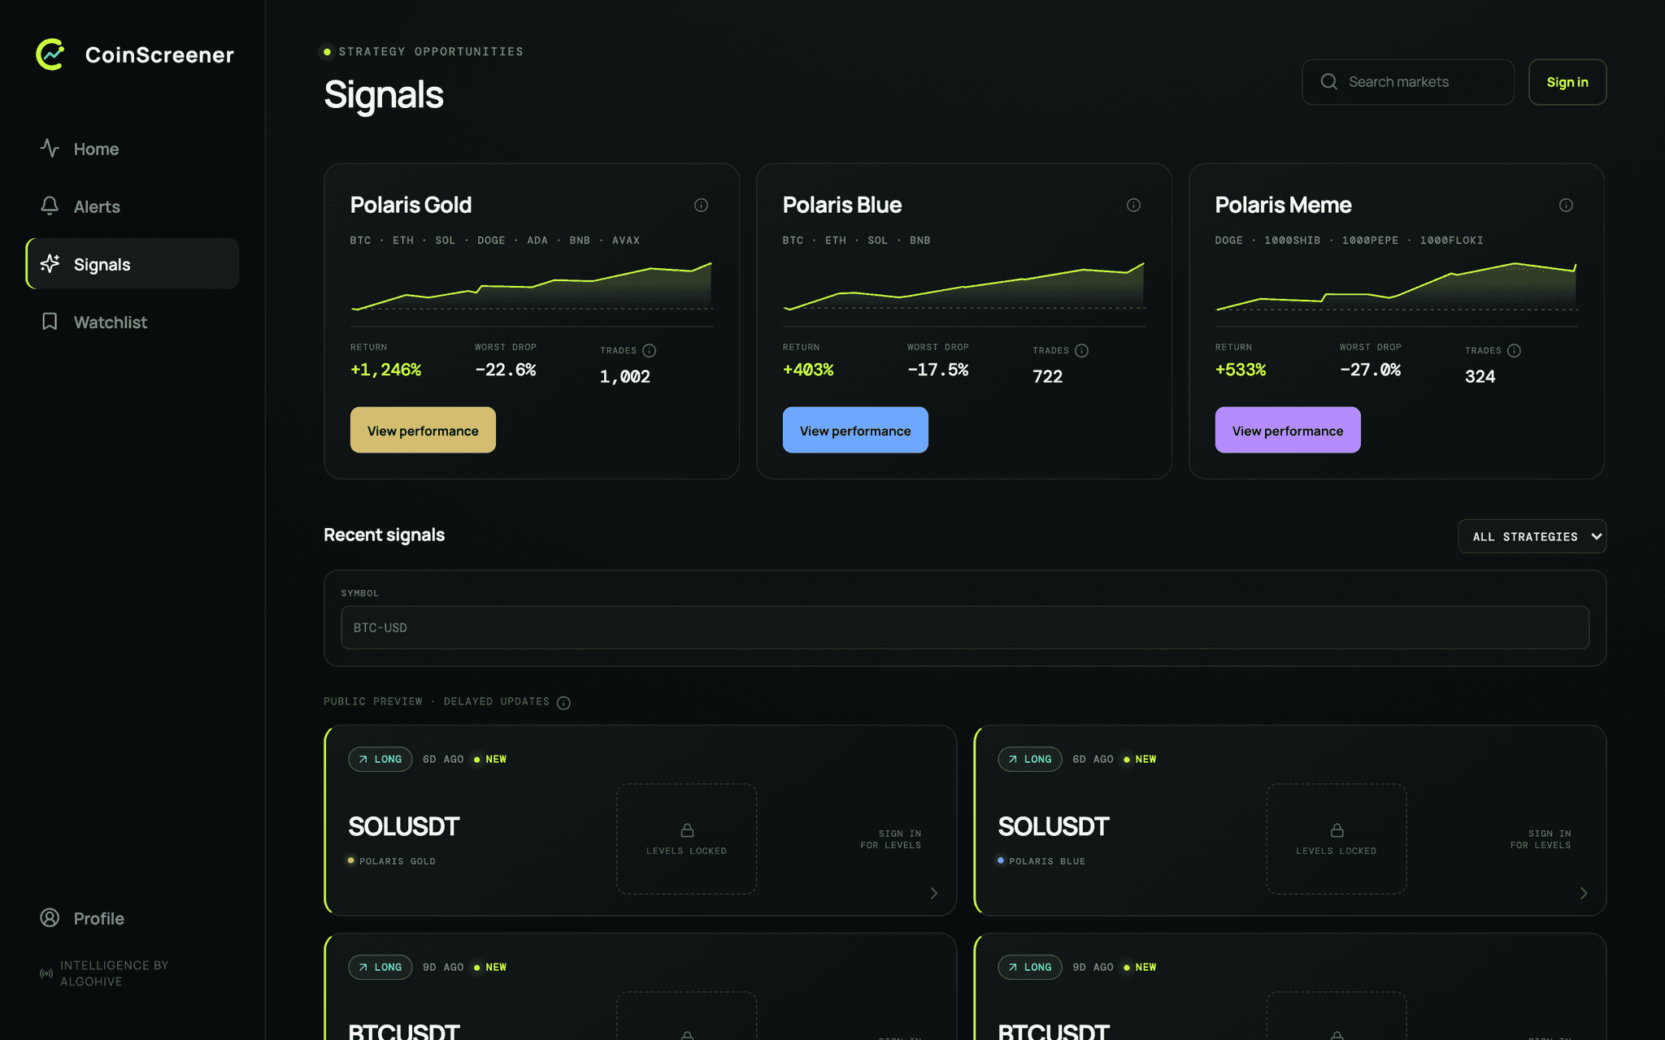1665x1040 pixels.
Task: Focus the Search markets field
Action: 1407,82
